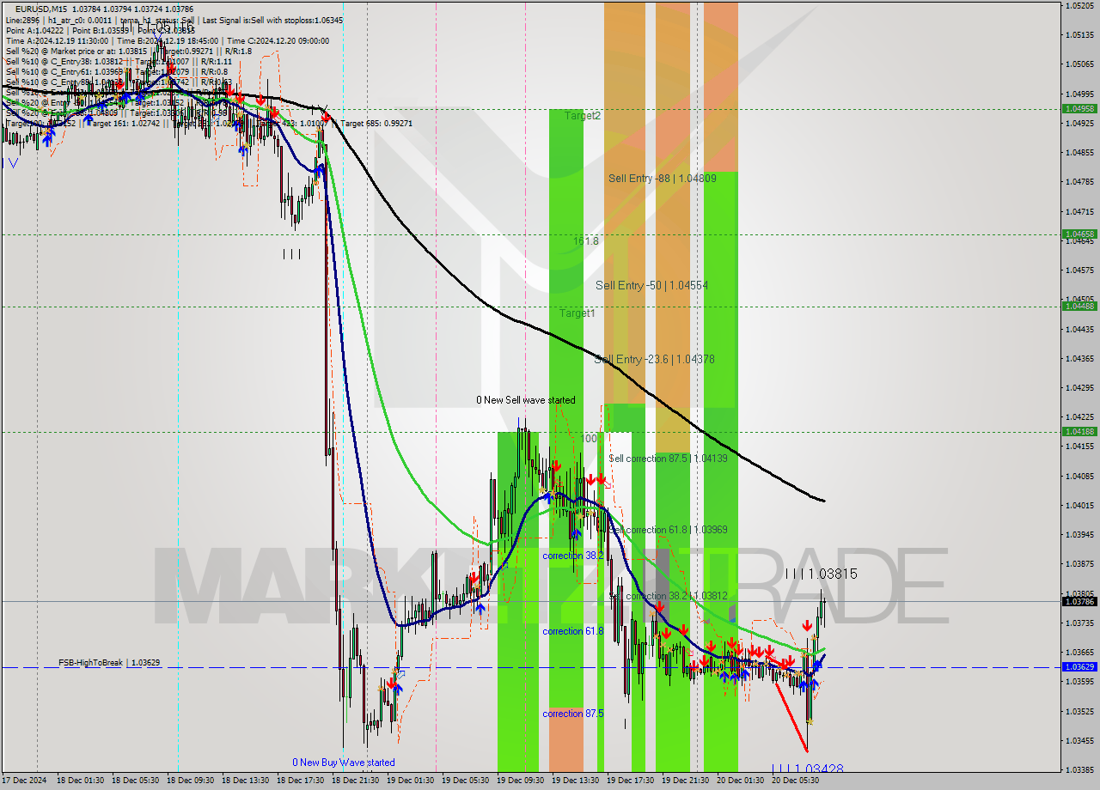The width and height of the screenshot is (1100, 790).
Task: Click the '20 Dec 05:30' time axis label
Action: 795,781
